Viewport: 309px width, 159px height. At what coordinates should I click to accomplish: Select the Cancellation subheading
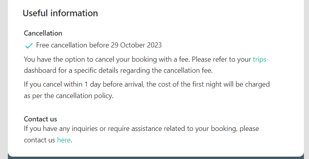point(43,33)
